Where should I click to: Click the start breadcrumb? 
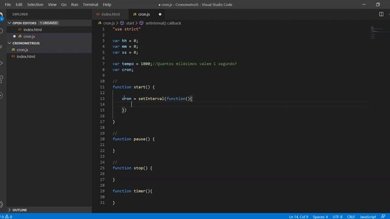pos(130,23)
